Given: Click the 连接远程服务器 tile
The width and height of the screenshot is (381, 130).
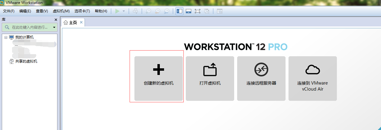Looking at the screenshot, I should (x=261, y=79).
